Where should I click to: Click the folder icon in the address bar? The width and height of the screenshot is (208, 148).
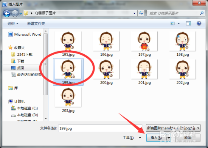pyautogui.click(x=26, y=13)
